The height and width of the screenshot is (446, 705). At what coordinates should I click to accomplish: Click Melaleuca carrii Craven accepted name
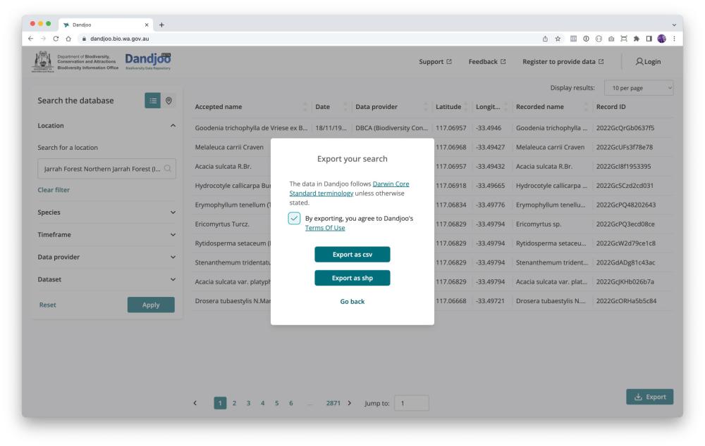(229, 147)
